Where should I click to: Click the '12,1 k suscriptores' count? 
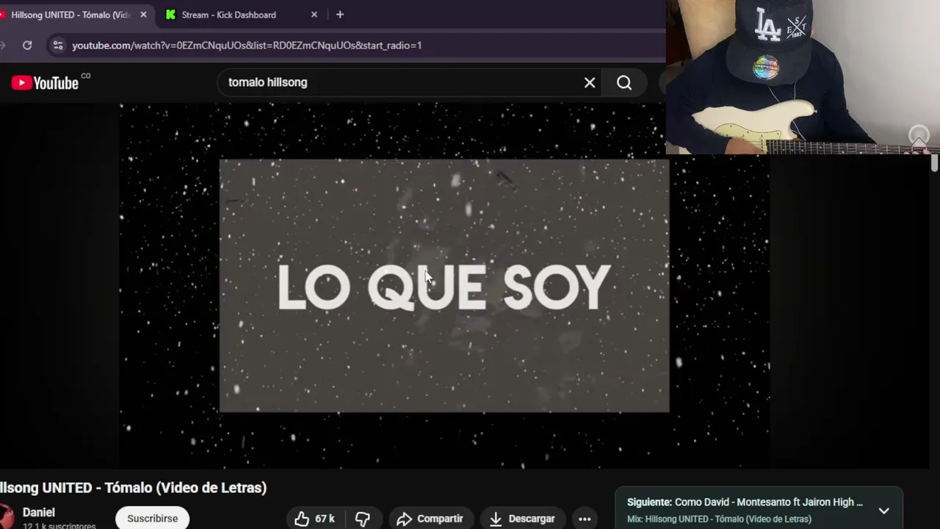59,526
